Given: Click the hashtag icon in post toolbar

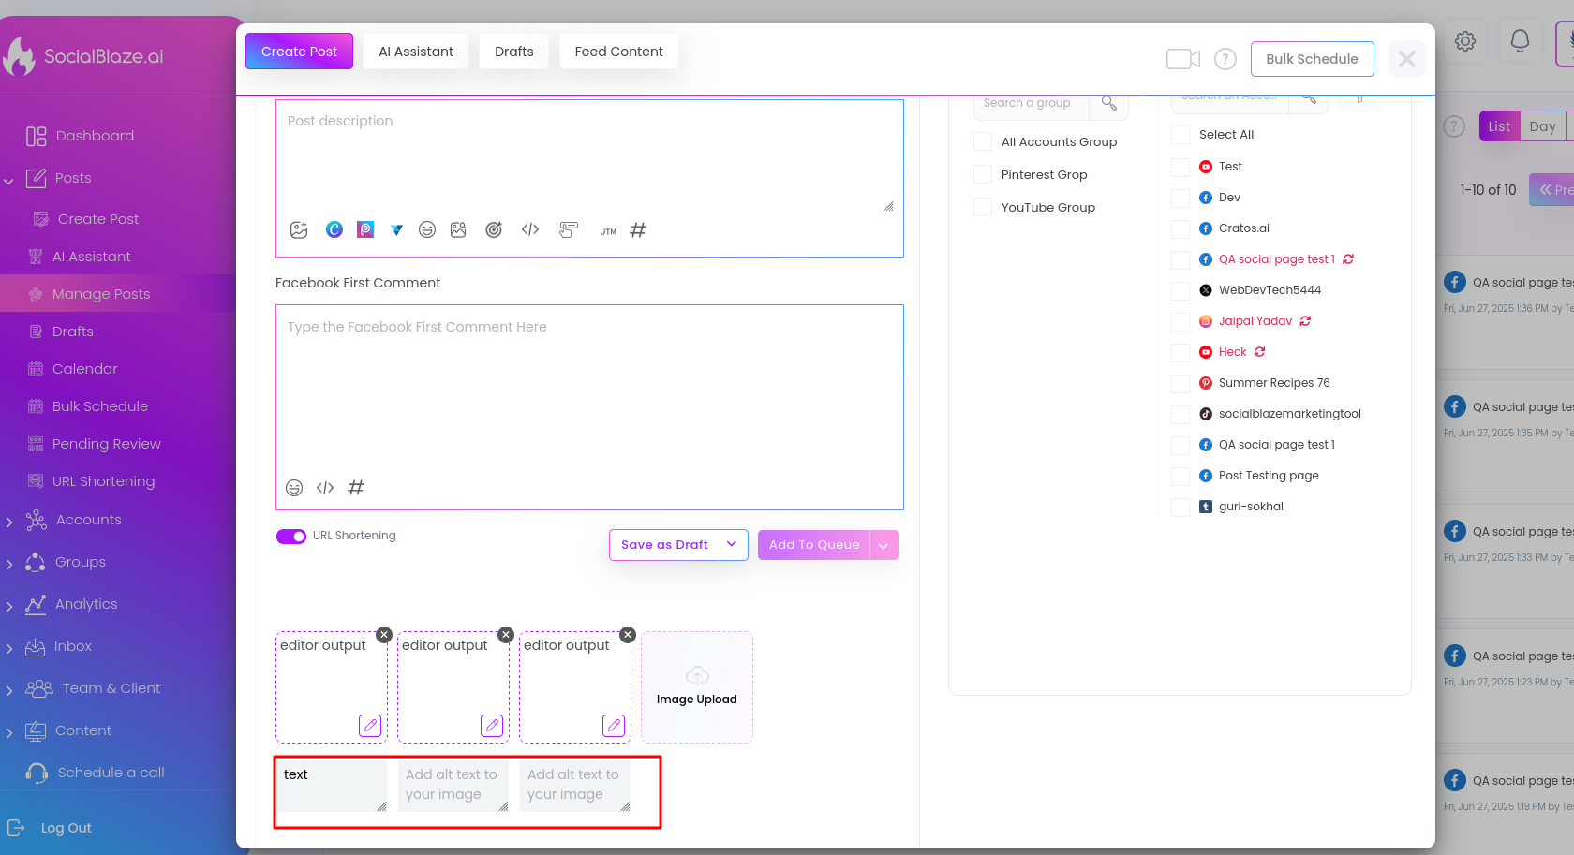Looking at the screenshot, I should [638, 229].
